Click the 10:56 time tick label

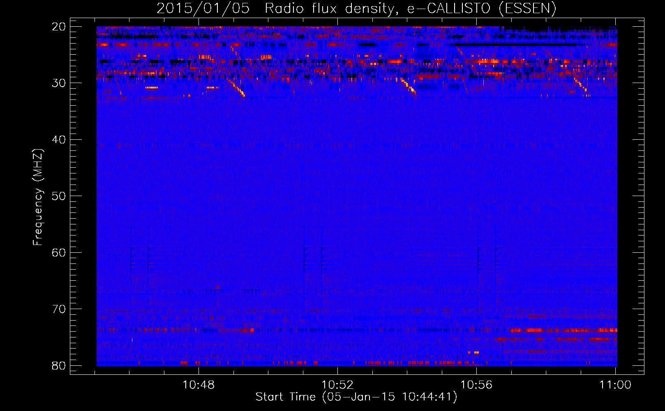click(x=476, y=385)
